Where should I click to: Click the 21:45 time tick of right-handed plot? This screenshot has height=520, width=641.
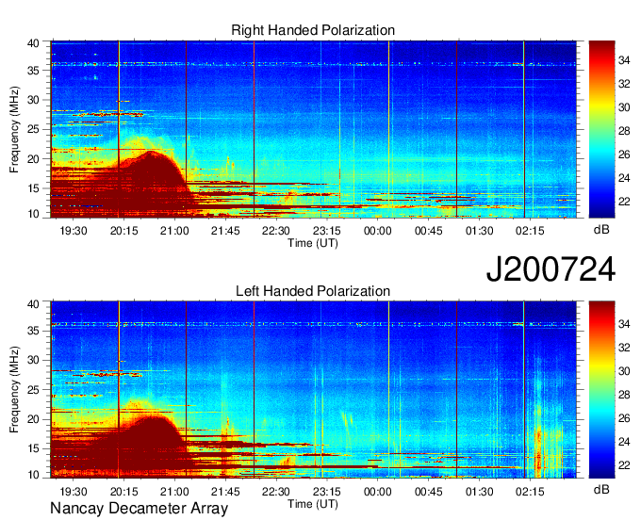[225, 231]
